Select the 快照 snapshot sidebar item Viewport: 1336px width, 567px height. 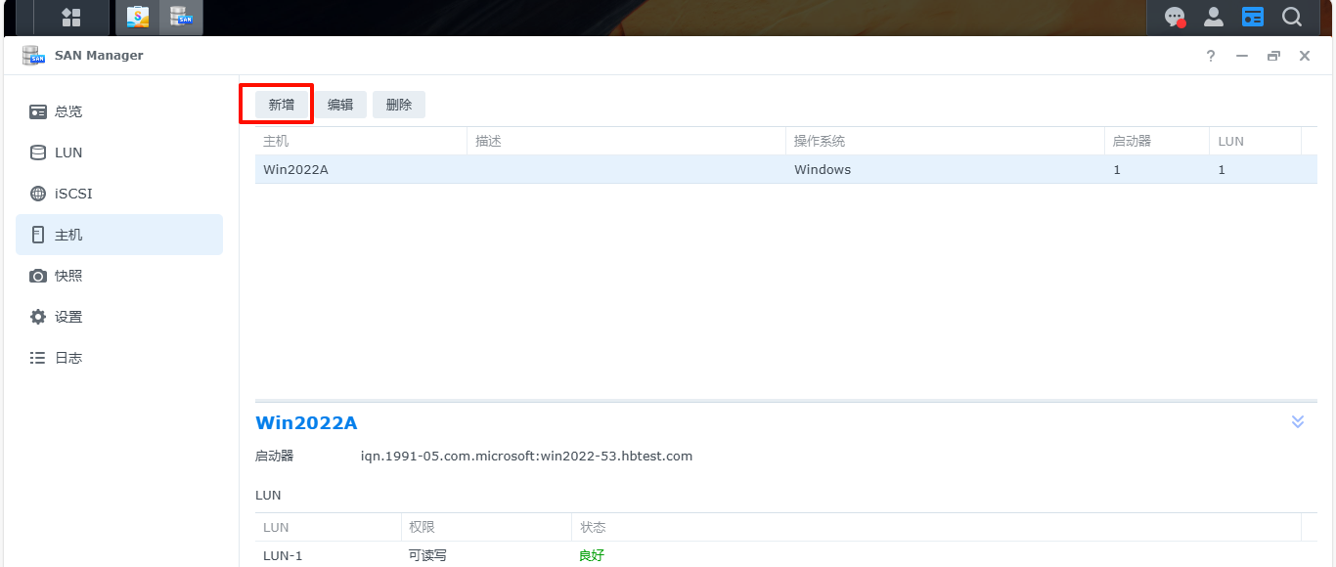coord(68,276)
